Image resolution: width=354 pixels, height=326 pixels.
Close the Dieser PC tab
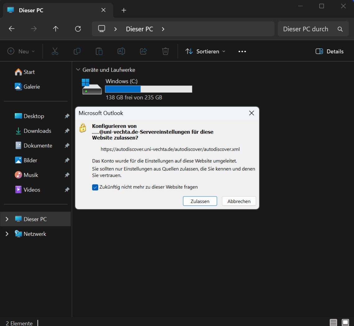[x=103, y=10]
